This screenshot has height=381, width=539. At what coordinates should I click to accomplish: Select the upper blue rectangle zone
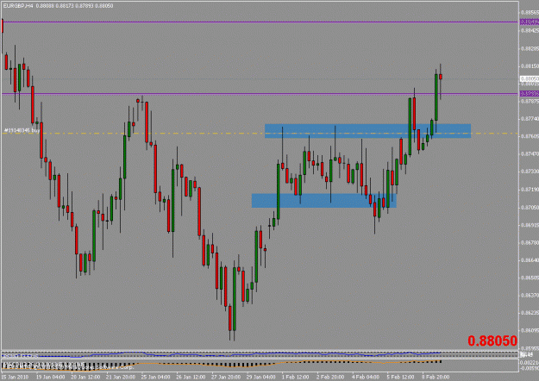click(x=367, y=131)
